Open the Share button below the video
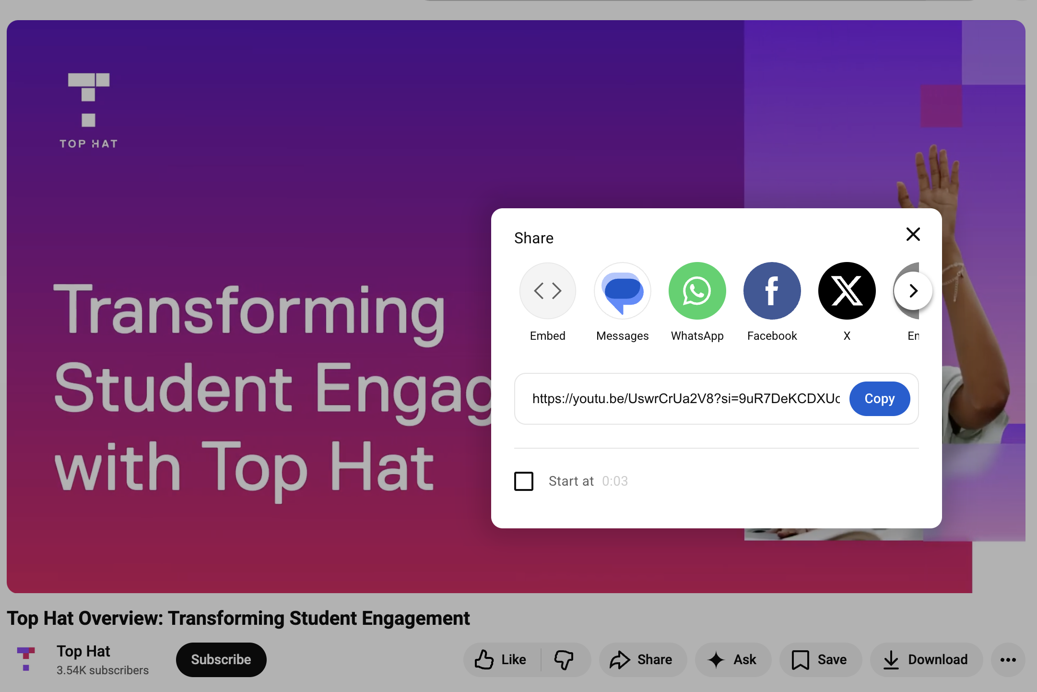 click(x=642, y=660)
